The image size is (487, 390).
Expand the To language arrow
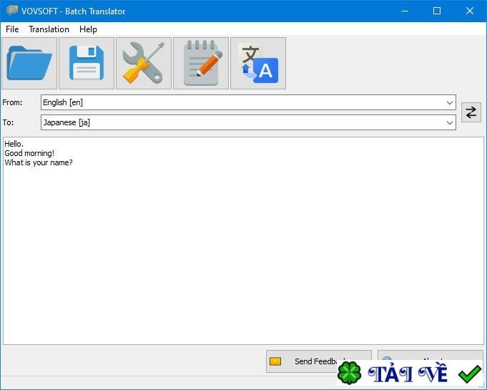[x=449, y=123]
